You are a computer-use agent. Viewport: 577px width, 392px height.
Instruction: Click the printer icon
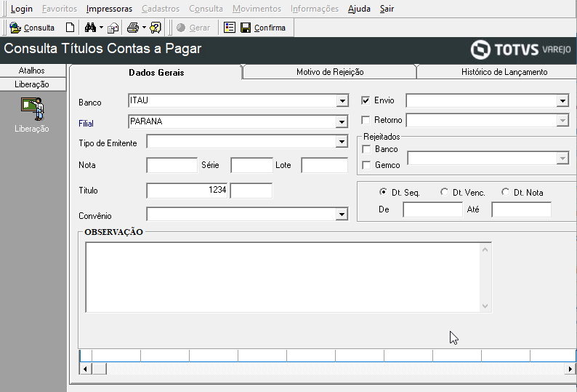pyautogui.click(x=133, y=28)
